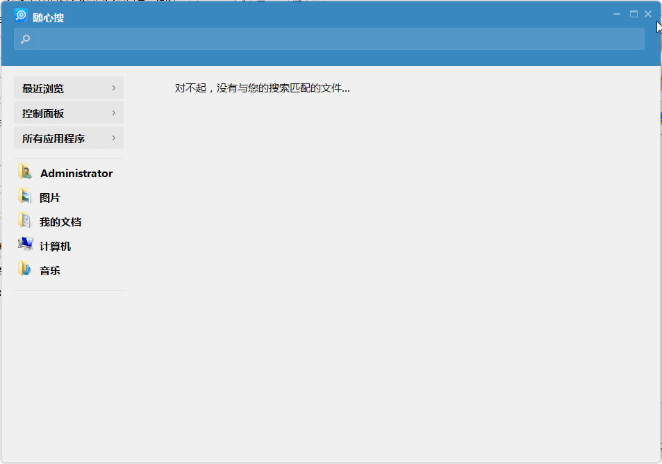Open the 图片 link
662x464 pixels.
click(50, 197)
